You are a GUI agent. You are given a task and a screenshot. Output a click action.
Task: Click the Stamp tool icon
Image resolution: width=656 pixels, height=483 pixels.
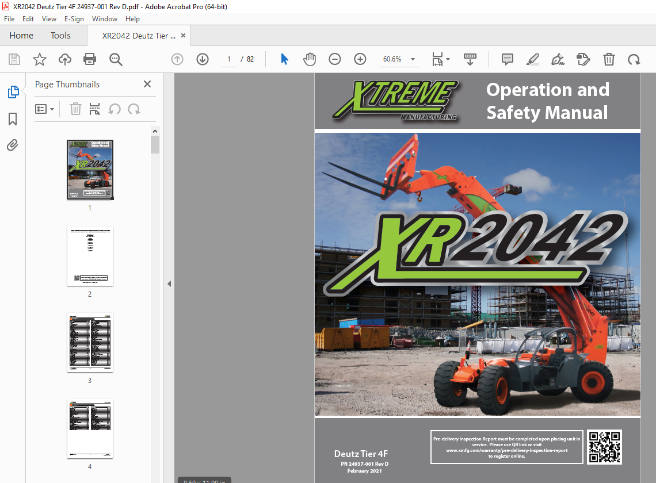[x=583, y=59]
